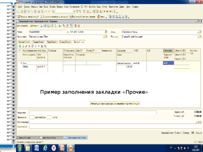Switch to the Авансы tab
The width and height of the screenshot is (203, 152).
24,42
